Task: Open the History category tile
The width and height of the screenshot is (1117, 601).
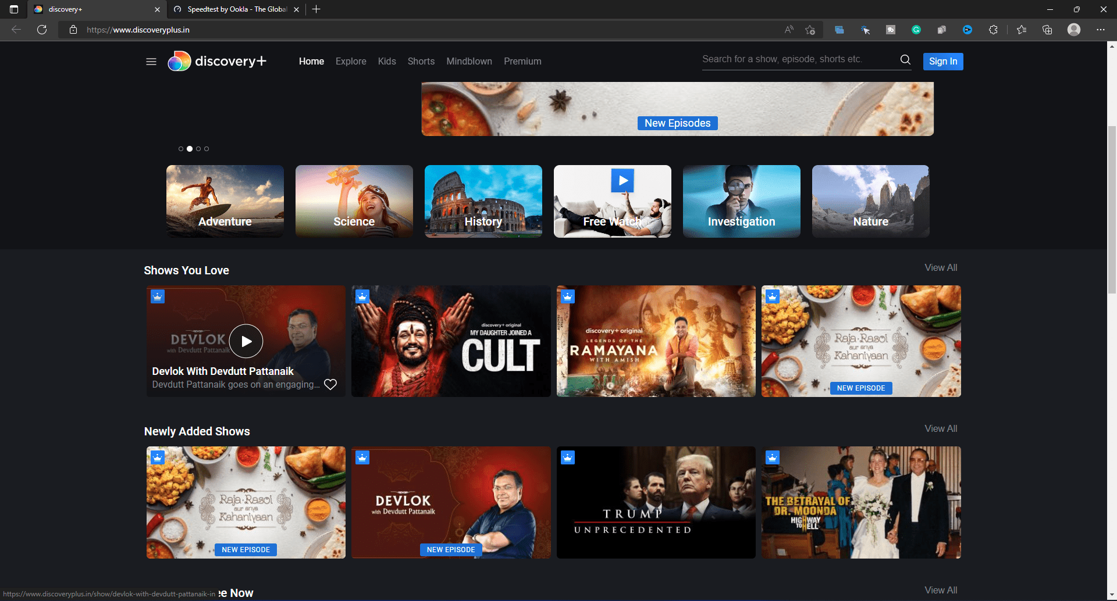Action: (x=483, y=201)
